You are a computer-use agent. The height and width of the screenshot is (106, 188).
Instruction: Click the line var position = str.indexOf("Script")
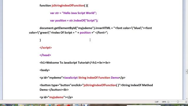[x=74, y=21]
